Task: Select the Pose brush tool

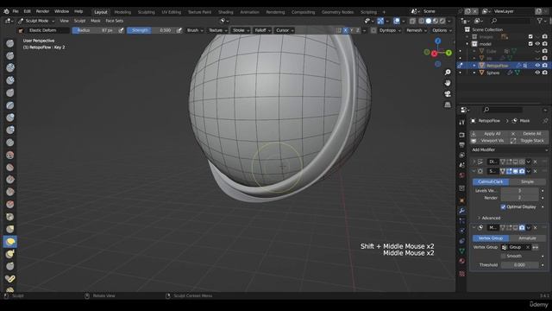Action: 9,278
